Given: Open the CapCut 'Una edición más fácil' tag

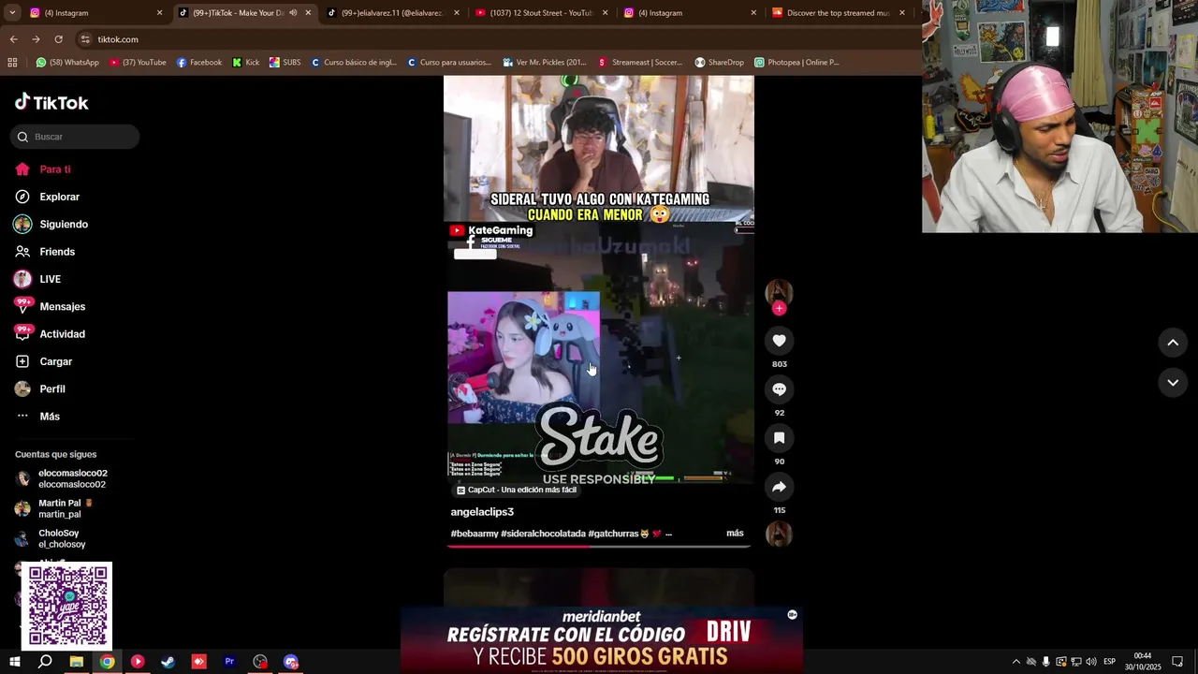Looking at the screenshot, I should pyautogui.click(x=517, y=490).
